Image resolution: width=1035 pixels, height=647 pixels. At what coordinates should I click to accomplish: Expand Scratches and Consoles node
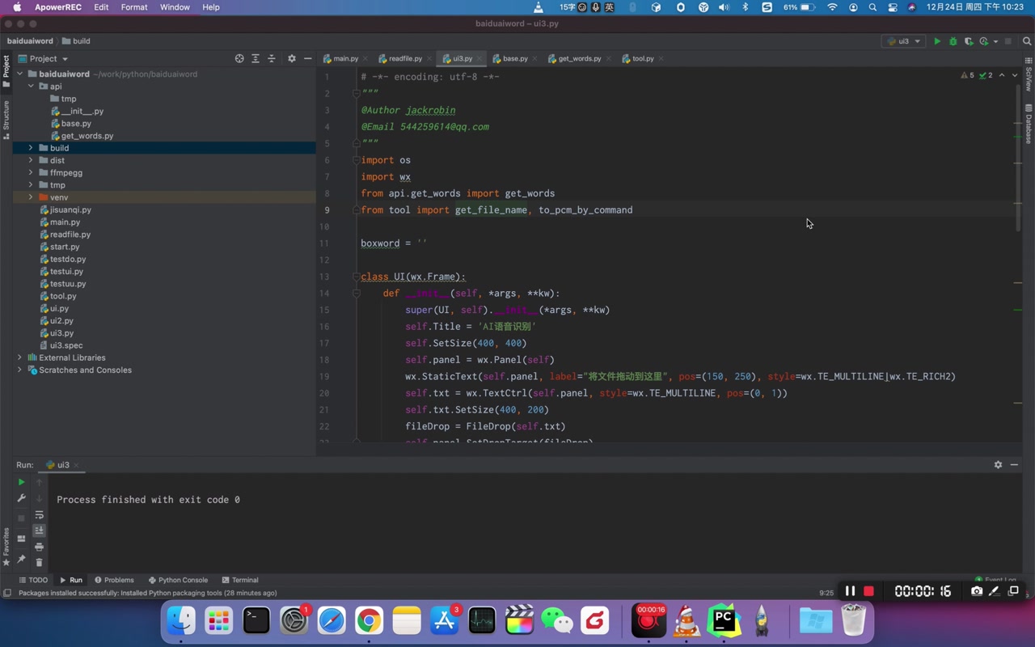(20, 370)
